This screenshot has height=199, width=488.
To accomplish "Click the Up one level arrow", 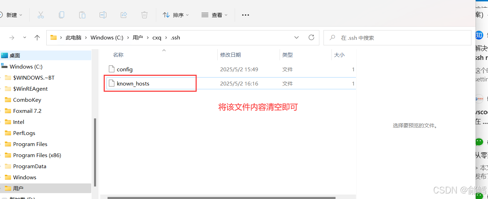I will [x=37, y=38].
